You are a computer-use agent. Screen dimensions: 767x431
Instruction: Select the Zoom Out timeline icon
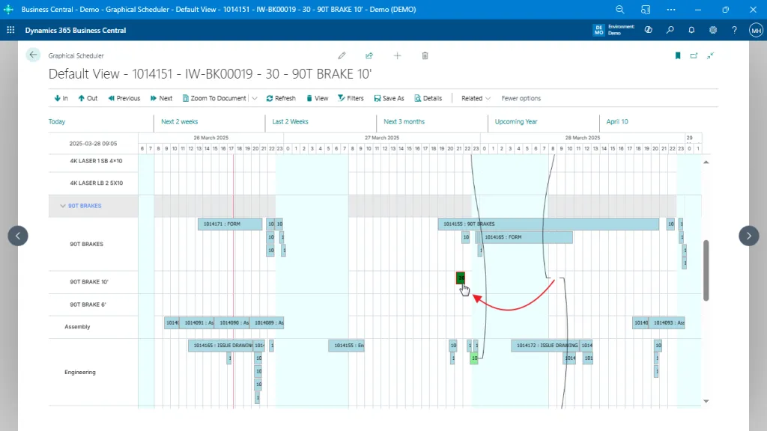(x=88, y=98)
